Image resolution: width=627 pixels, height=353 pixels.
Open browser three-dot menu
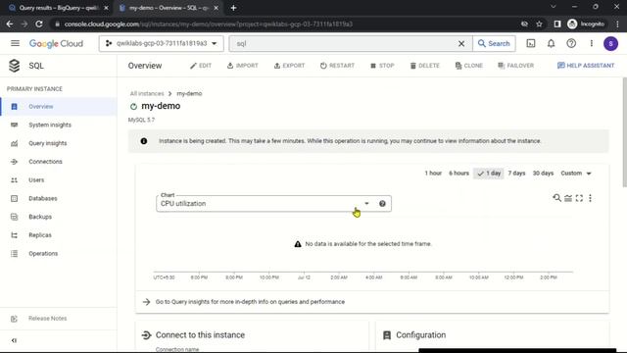coord(618,24)
